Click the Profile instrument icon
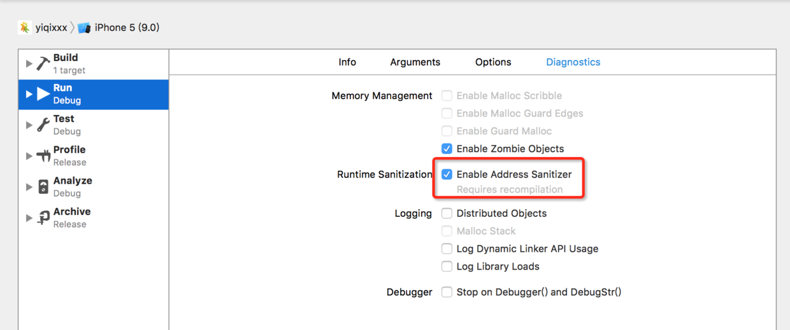The height and width of the screenshot is (330, 790). (43, 156)
